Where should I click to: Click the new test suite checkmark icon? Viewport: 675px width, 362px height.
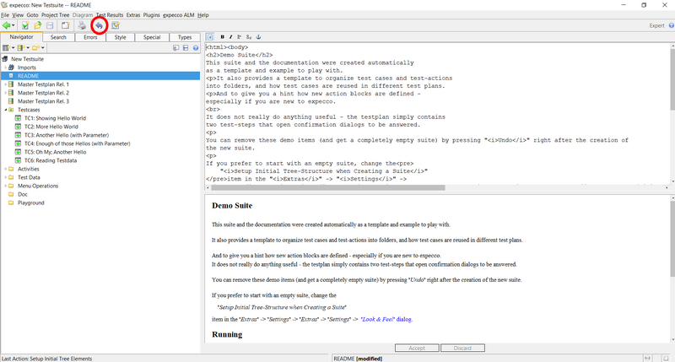[x=25, y=26]
